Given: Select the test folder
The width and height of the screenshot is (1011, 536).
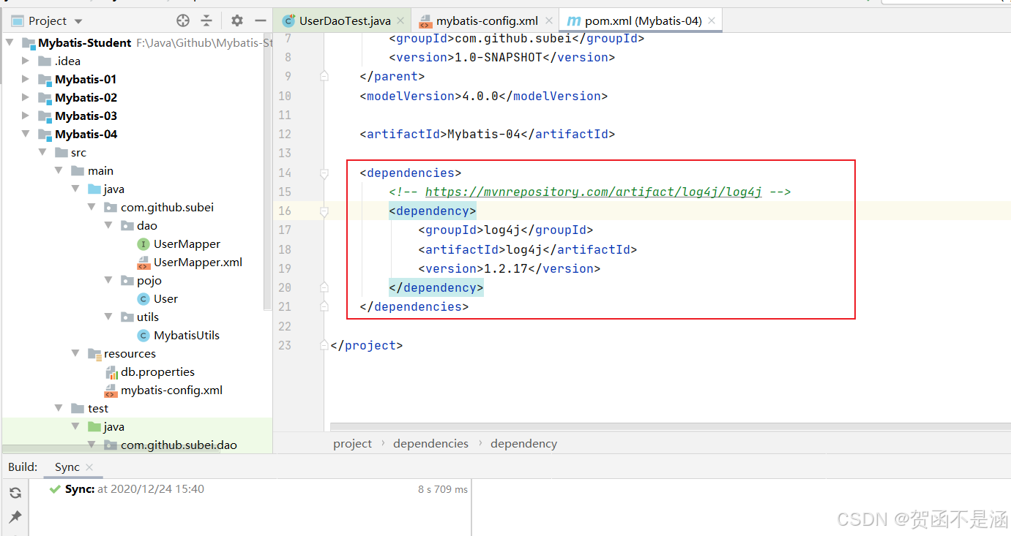Looking at the screenshot, I should [98, 408].
